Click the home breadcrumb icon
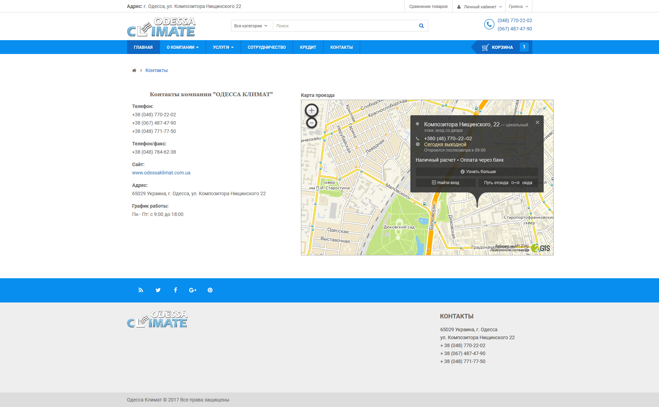This screenshot has height=407, width=659. click(134, 70)
